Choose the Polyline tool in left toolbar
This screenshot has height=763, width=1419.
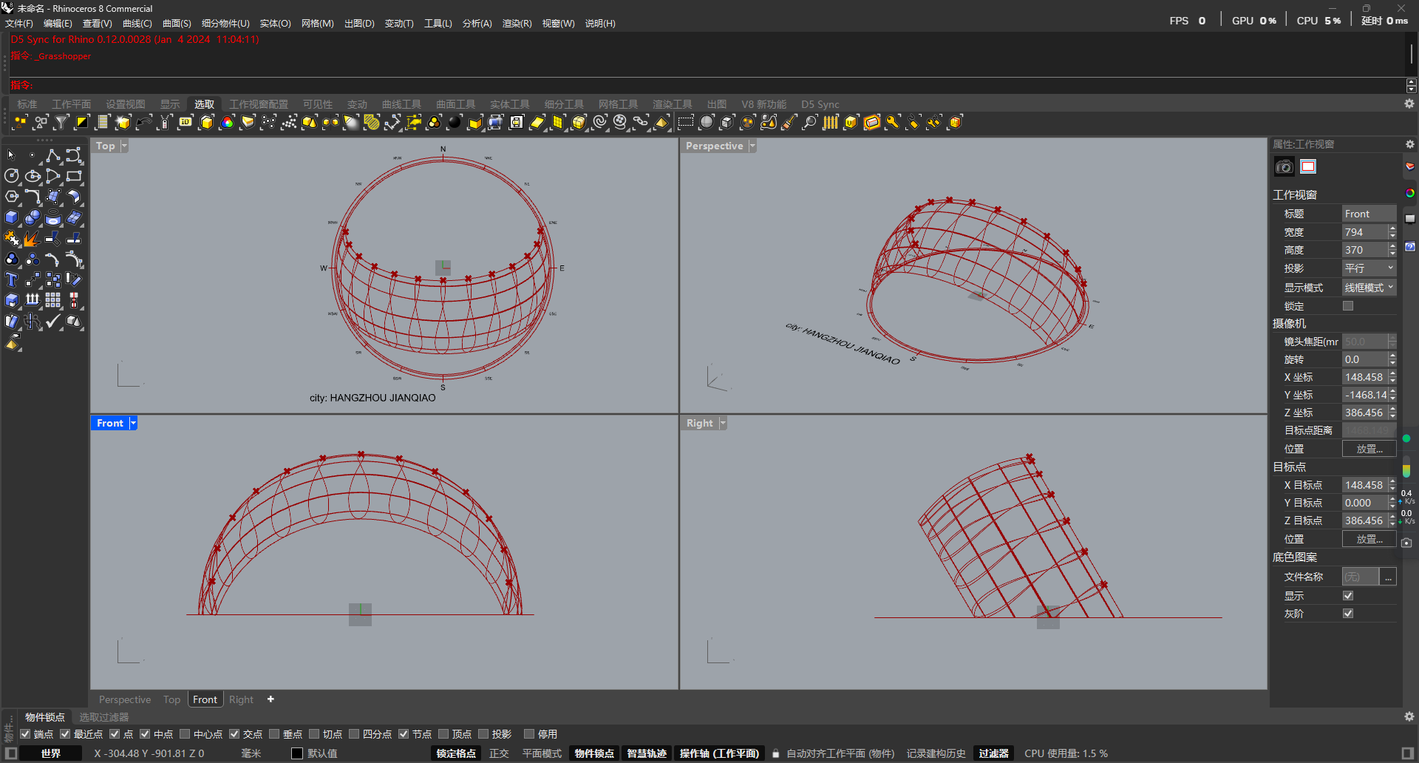[53, 155]
